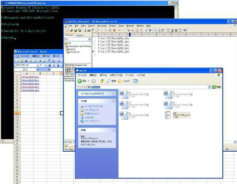This screenshot has height=184, width=237.
Task: Open the Excel font size dropdown
Action: 46,65
